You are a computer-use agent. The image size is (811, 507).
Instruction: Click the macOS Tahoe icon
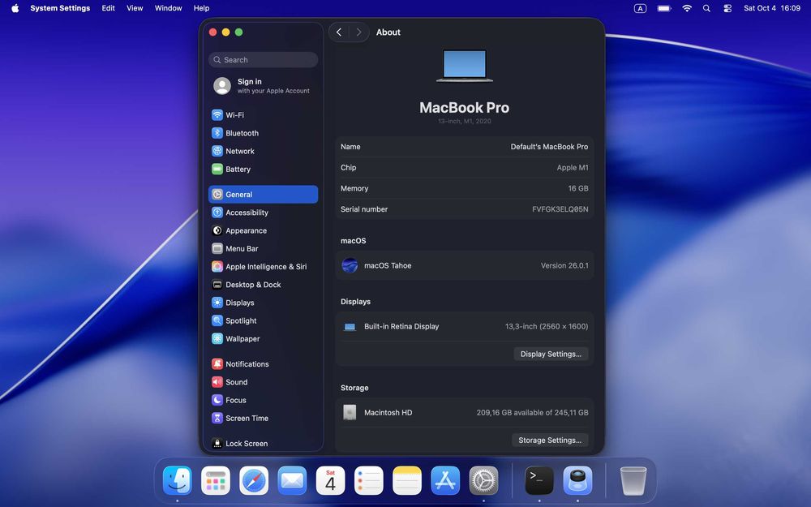(350, 265)
